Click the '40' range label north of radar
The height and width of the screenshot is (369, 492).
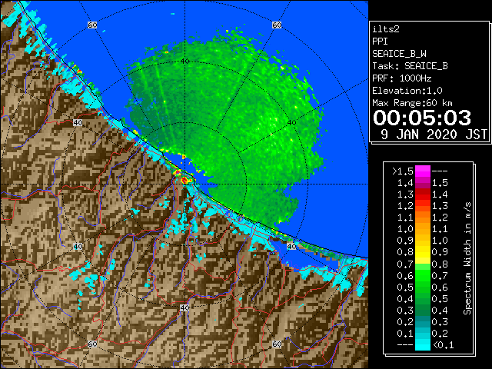(x=184, y=61)
